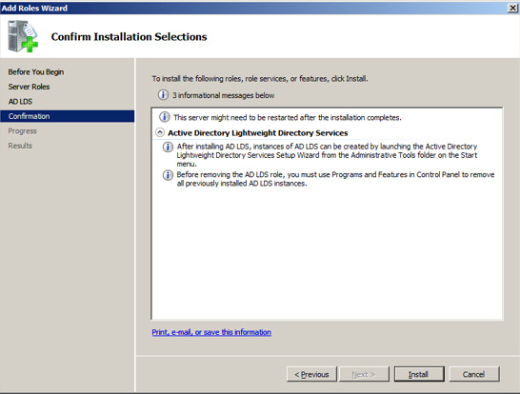The height and width of the screenshot is (394, 520).
Task: Close the Add Roles Wizard window
Action: point(512,8)
